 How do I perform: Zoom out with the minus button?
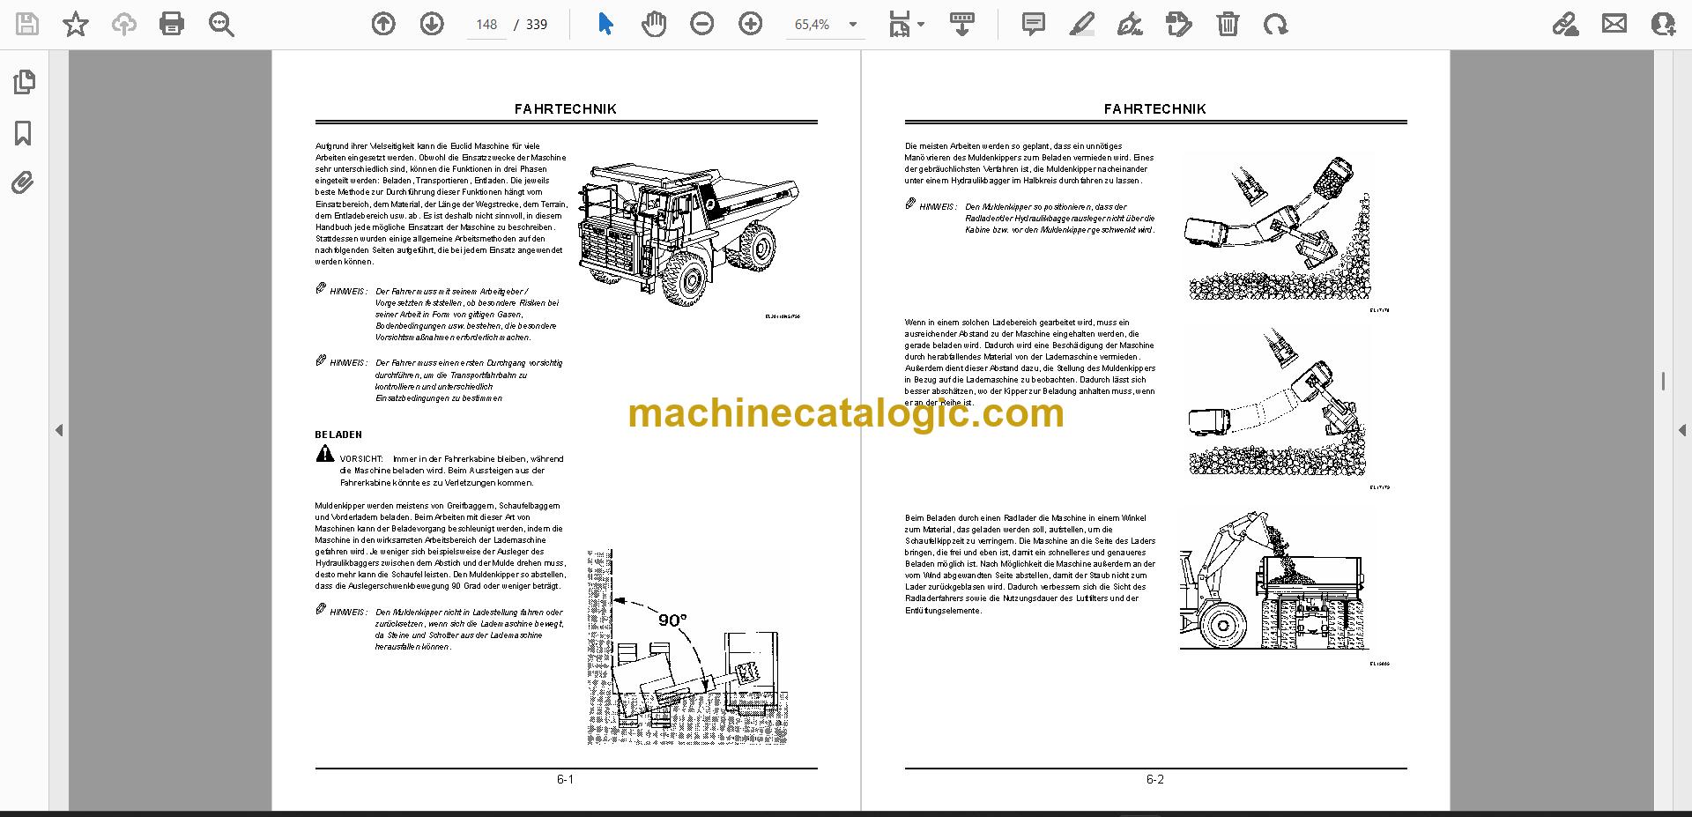click(x=702, y=24)
